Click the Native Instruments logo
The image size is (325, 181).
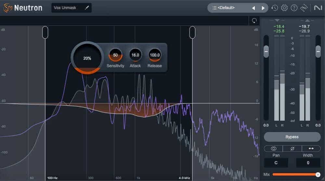click(x=318, y=8)
